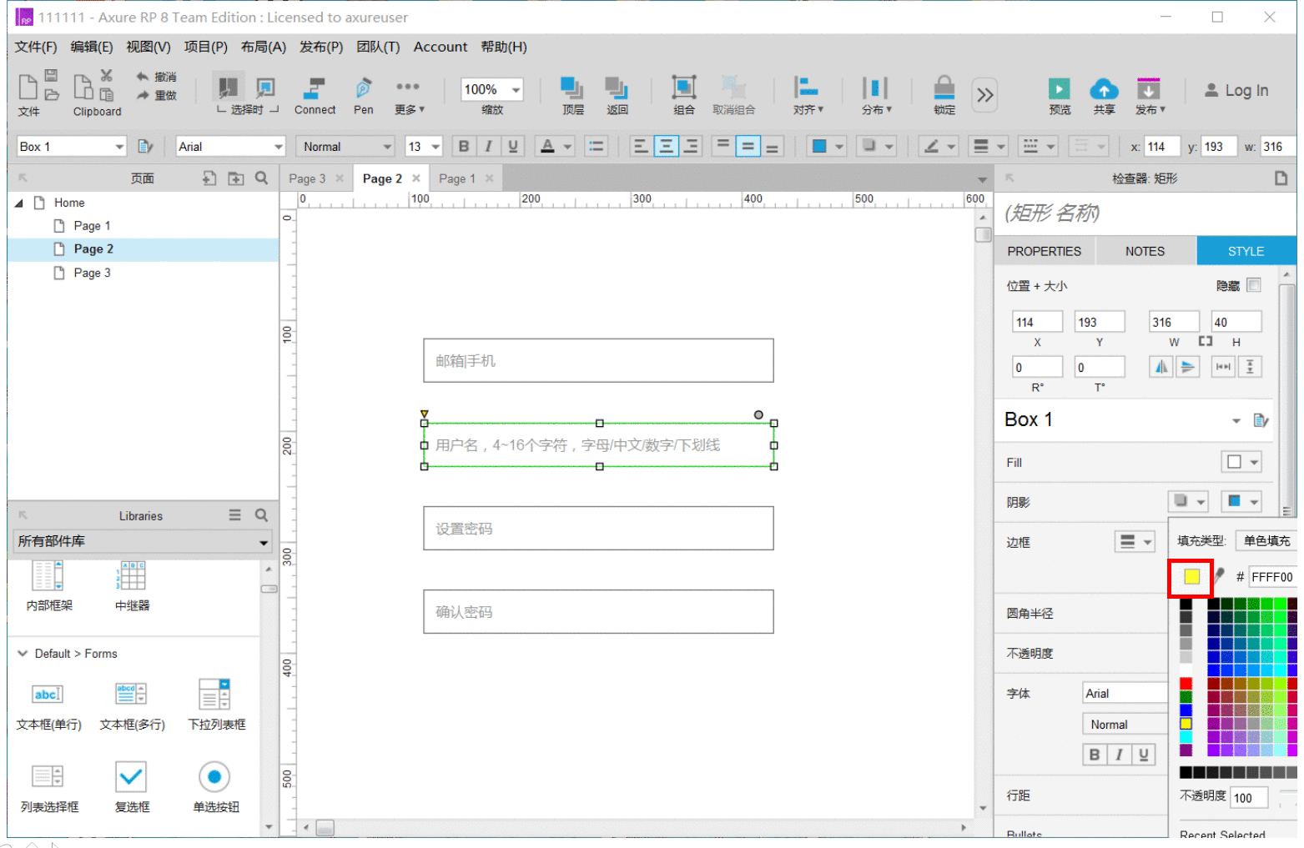Image resolution: width=1304 pixels, height=848 pixels.
Task: Collapse the Home page tree node
Action: (x=19, y=203)
